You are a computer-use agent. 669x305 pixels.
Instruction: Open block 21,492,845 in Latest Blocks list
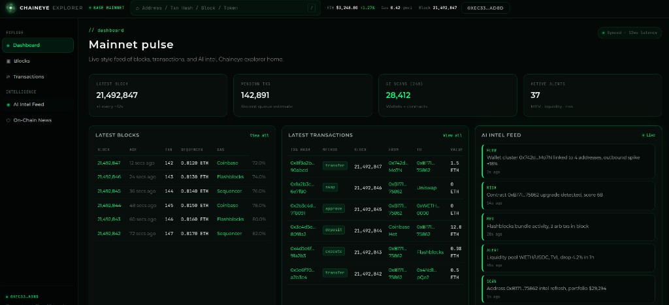pos(109,191)
